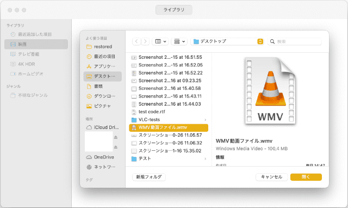
Task: Open 最近の項目 in the sidebar
Action: coord(103,57)
